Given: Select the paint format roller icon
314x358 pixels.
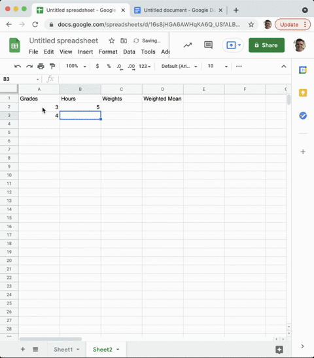Looking at the screenshot, I should click(x=52, y=67).
